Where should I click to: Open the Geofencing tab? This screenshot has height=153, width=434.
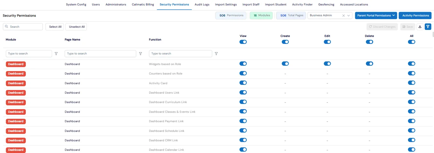(326, 5)
